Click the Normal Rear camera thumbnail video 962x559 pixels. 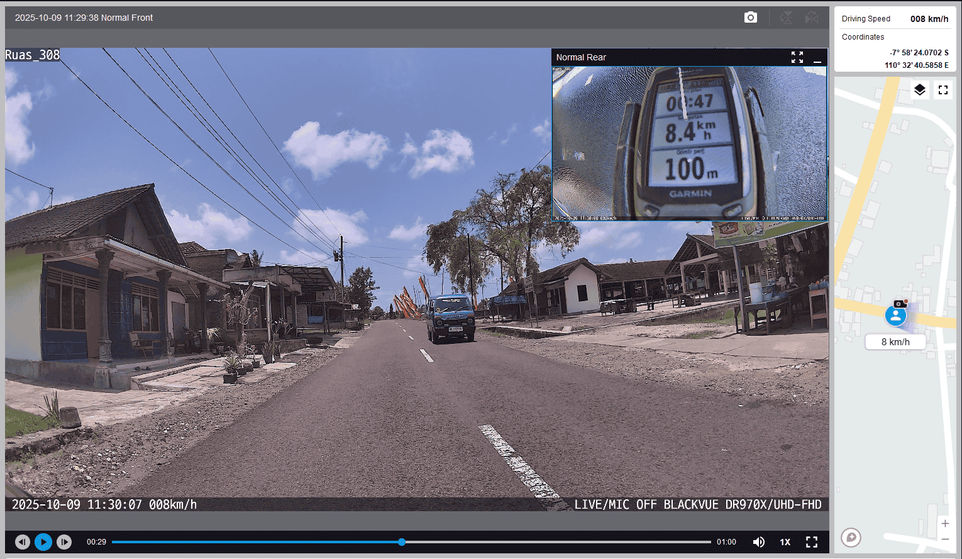click(689, 143)
